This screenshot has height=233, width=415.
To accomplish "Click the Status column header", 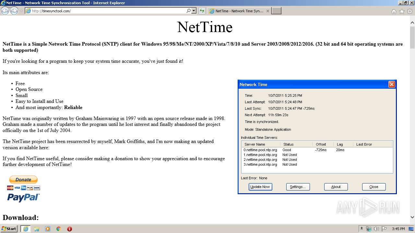I will (296, 144).
